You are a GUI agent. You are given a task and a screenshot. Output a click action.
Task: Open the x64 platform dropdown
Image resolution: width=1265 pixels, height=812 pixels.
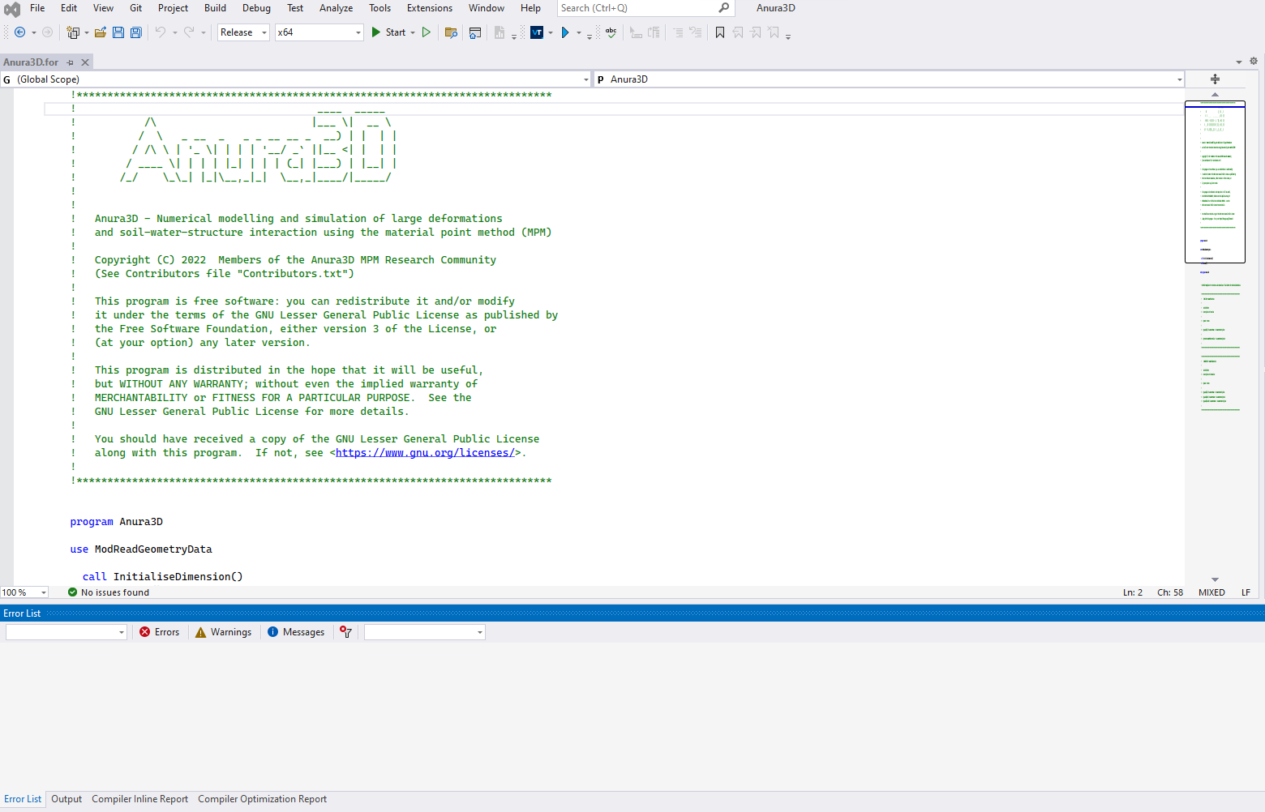point(319,32)
